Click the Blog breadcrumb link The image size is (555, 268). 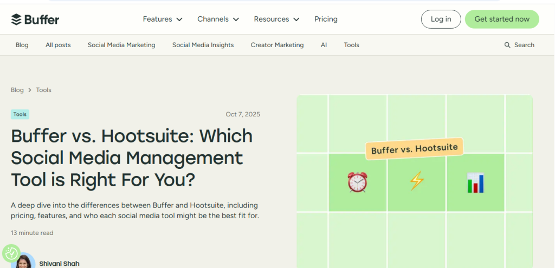(x=17, y=90)
